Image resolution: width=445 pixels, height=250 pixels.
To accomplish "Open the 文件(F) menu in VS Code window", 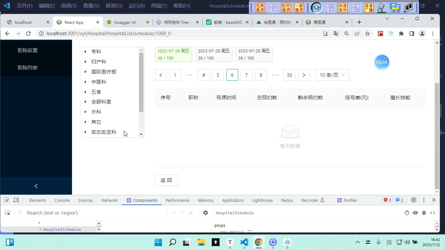I will coord(25,6).
